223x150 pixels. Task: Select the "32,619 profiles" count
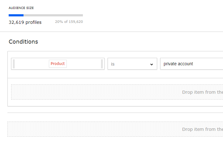[x=25, y=22]
